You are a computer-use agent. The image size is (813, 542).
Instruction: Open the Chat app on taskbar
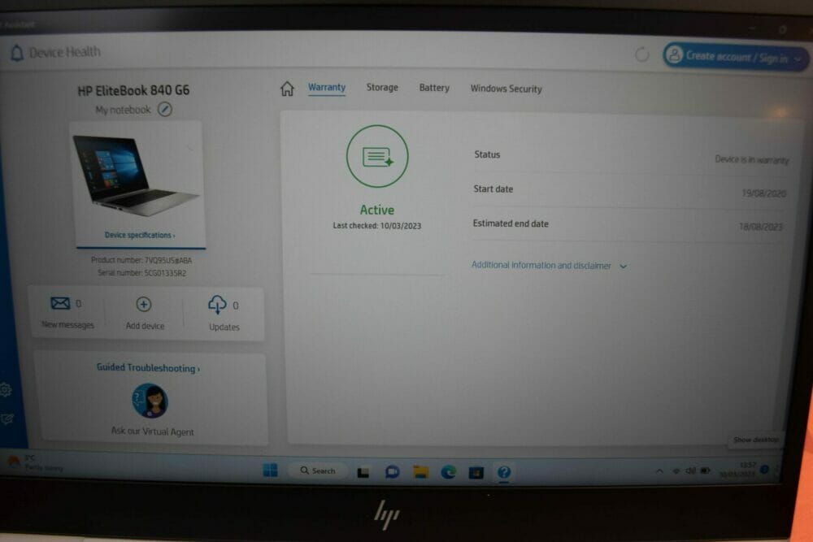click(392, 472)
